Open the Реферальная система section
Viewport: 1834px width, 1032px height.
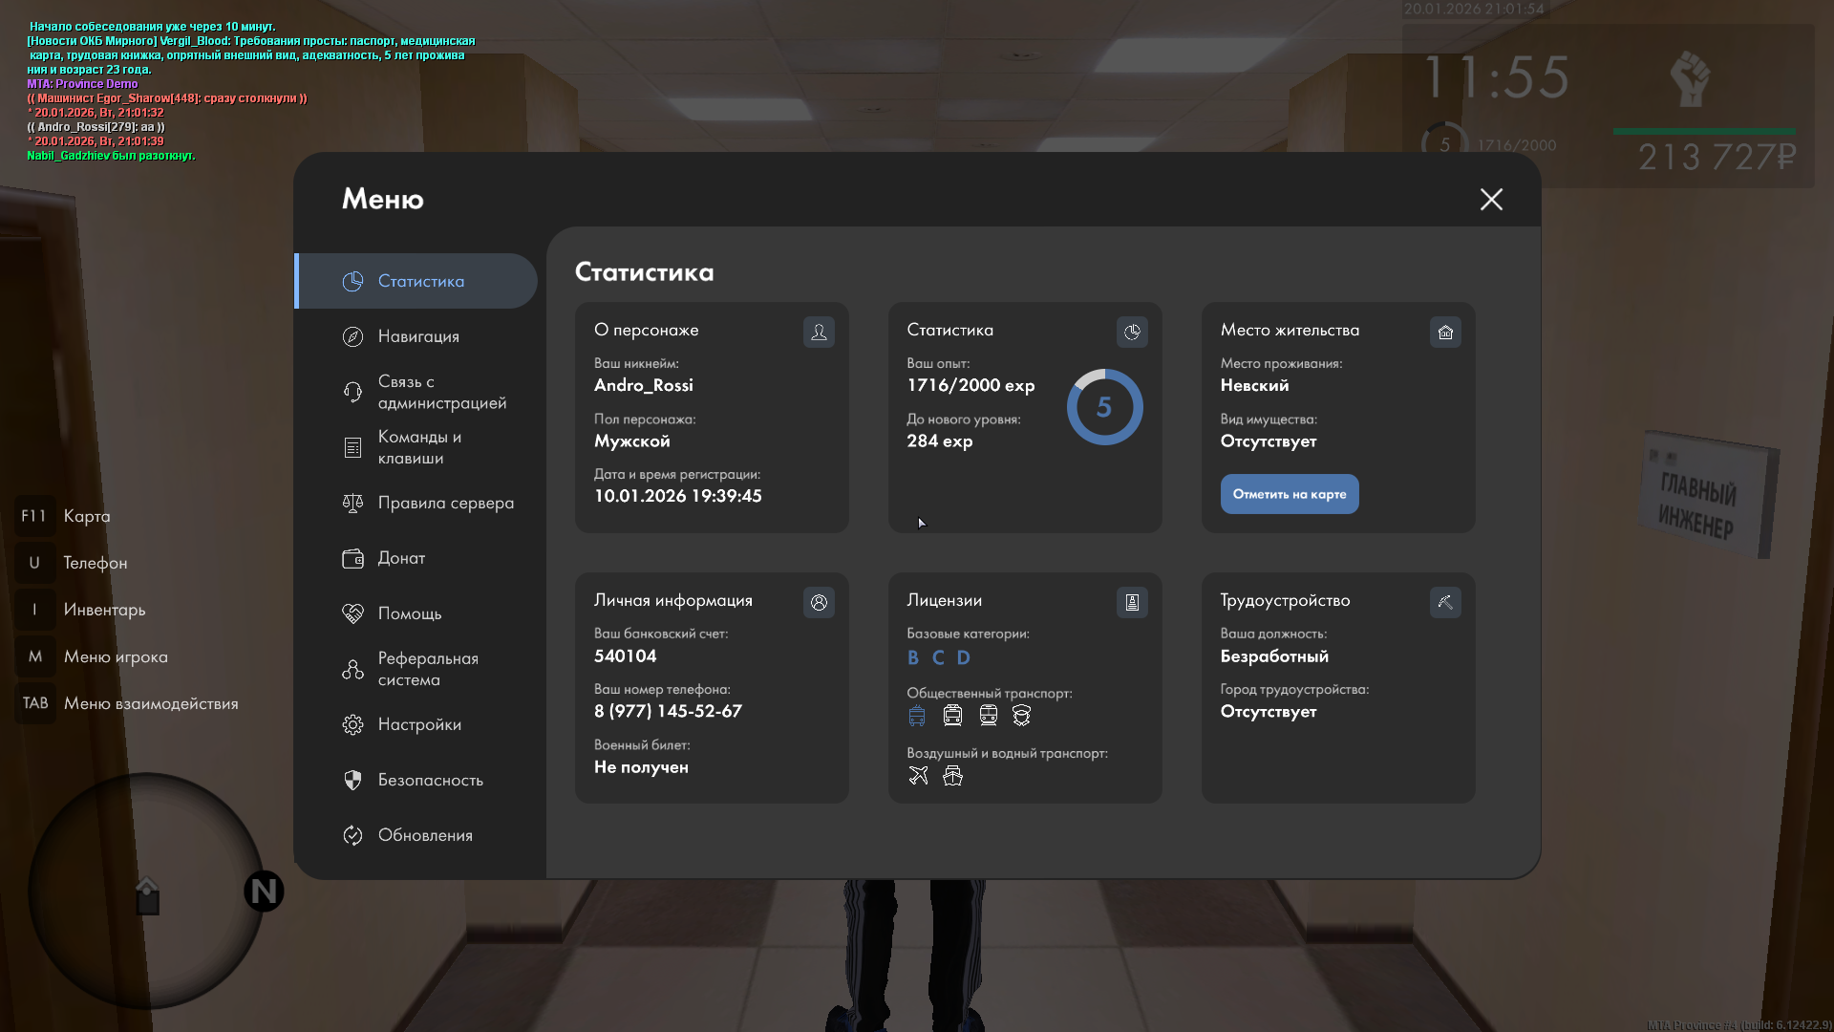point(427,669)
